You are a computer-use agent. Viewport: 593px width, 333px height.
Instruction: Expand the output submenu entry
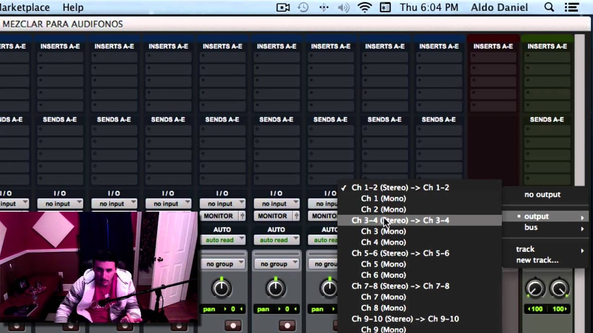point(545,216)
